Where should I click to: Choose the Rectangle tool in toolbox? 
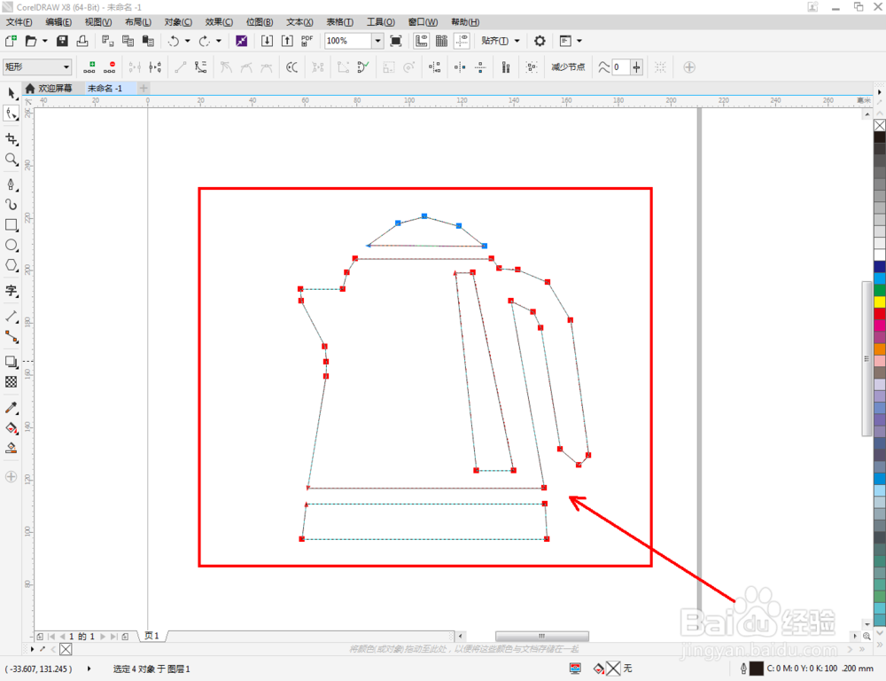(x=12, y=224)
